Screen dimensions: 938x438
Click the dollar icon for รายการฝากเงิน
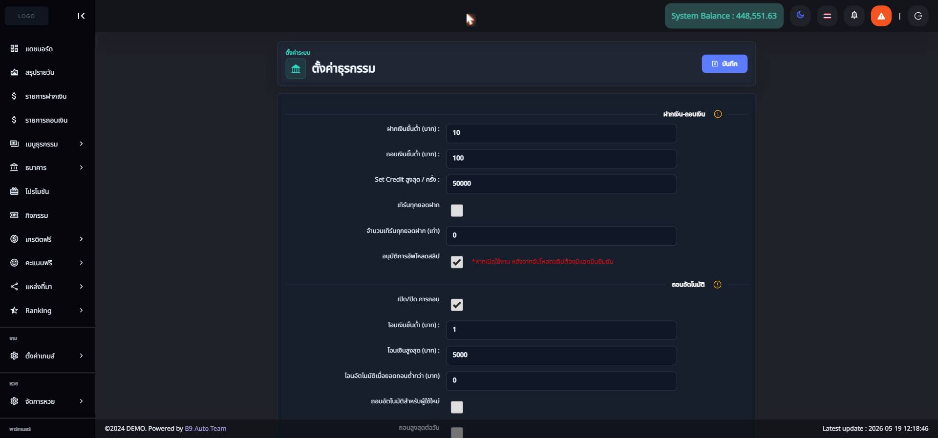14,96
